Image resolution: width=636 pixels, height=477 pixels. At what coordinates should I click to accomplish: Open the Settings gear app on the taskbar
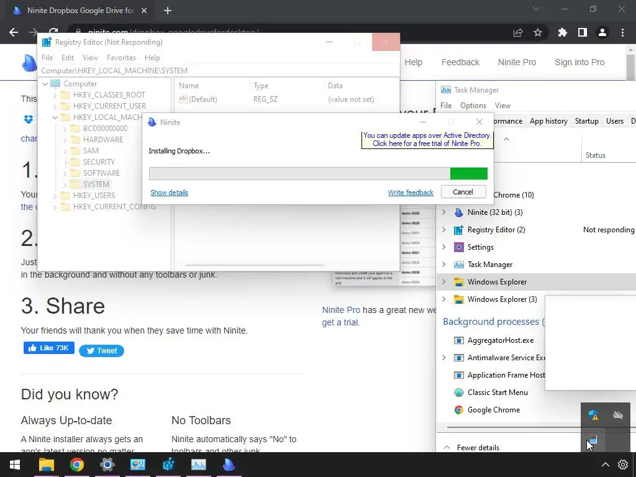[107, 465]
